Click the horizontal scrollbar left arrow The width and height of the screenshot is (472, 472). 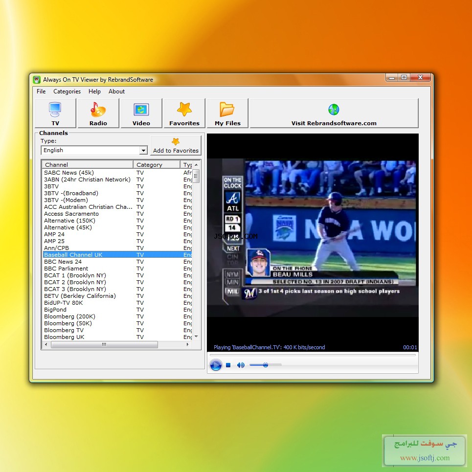46,344
